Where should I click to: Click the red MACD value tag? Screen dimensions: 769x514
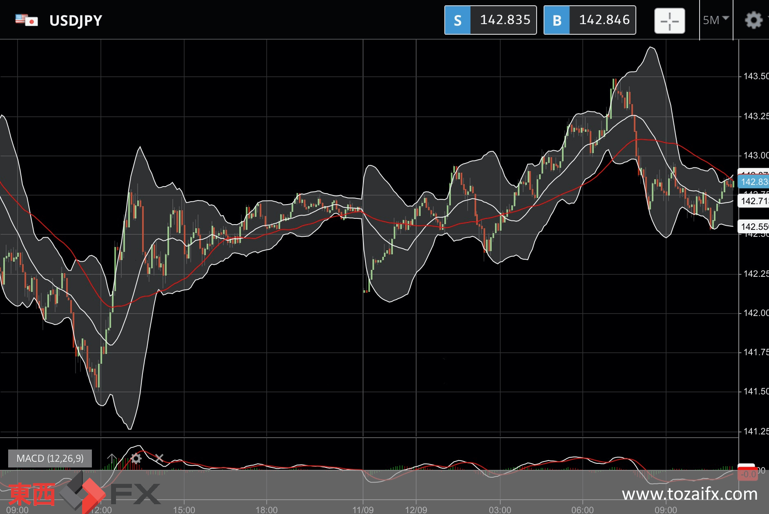pos(747,473)
